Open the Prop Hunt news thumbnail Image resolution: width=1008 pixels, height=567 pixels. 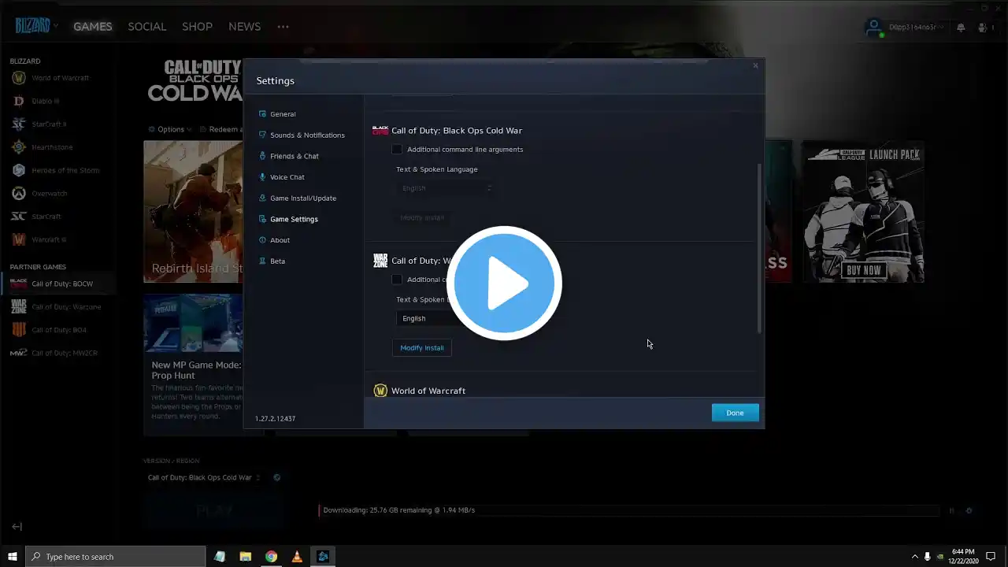point(193,323)
